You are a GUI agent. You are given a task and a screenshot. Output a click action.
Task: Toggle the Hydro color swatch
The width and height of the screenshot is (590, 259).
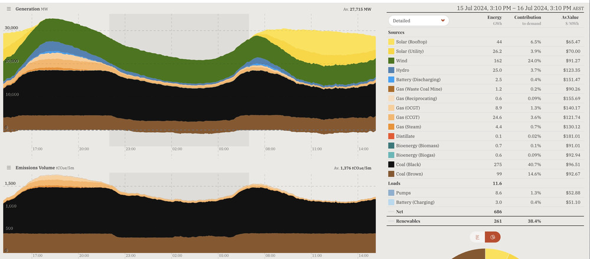391,70
